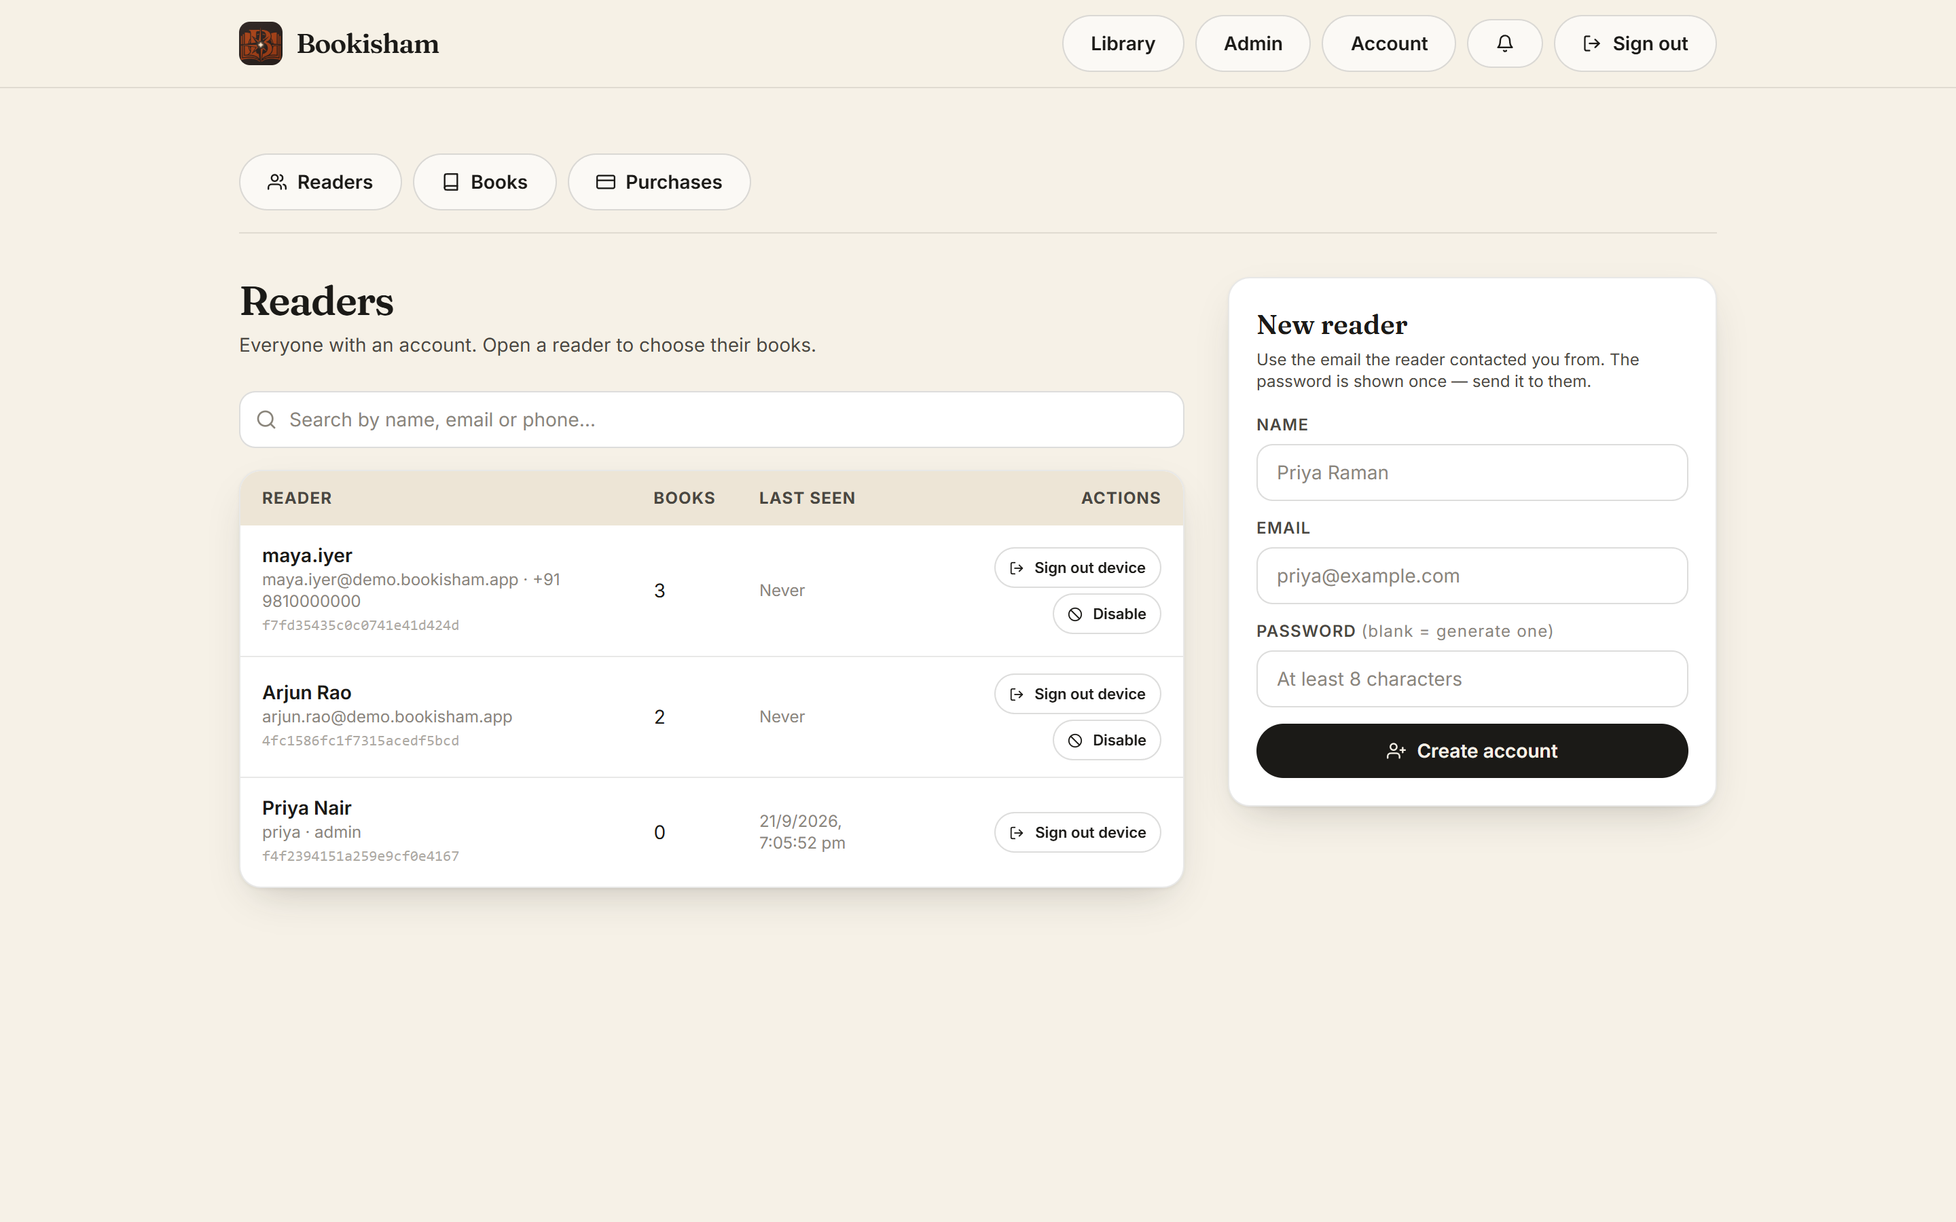
Task: Sign out using the top navigation button
Action: 1634,43
